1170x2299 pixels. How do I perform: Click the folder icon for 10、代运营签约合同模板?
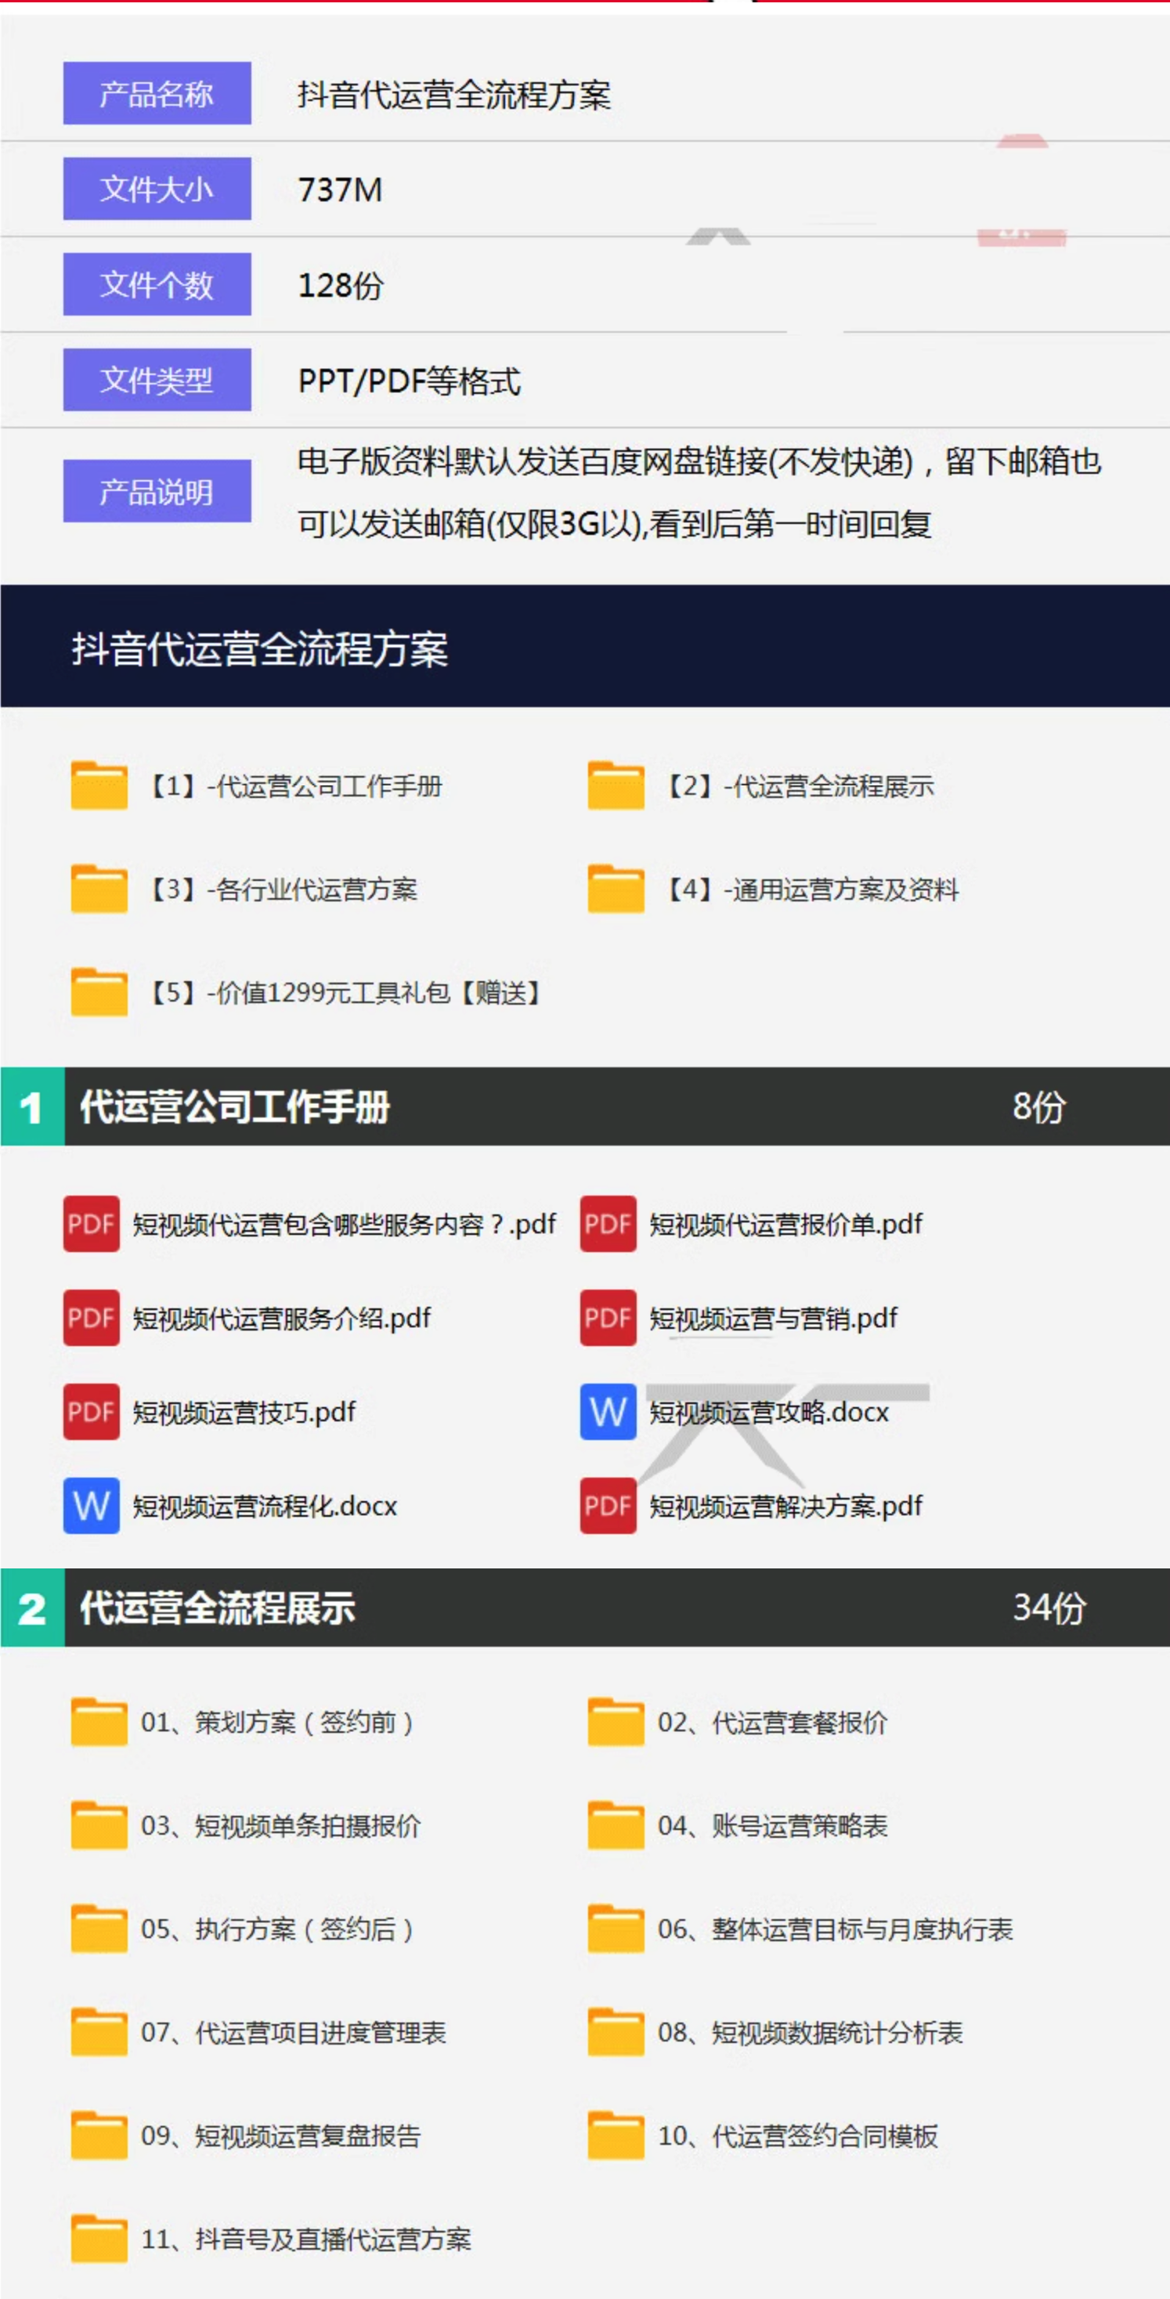point(616,2135)
